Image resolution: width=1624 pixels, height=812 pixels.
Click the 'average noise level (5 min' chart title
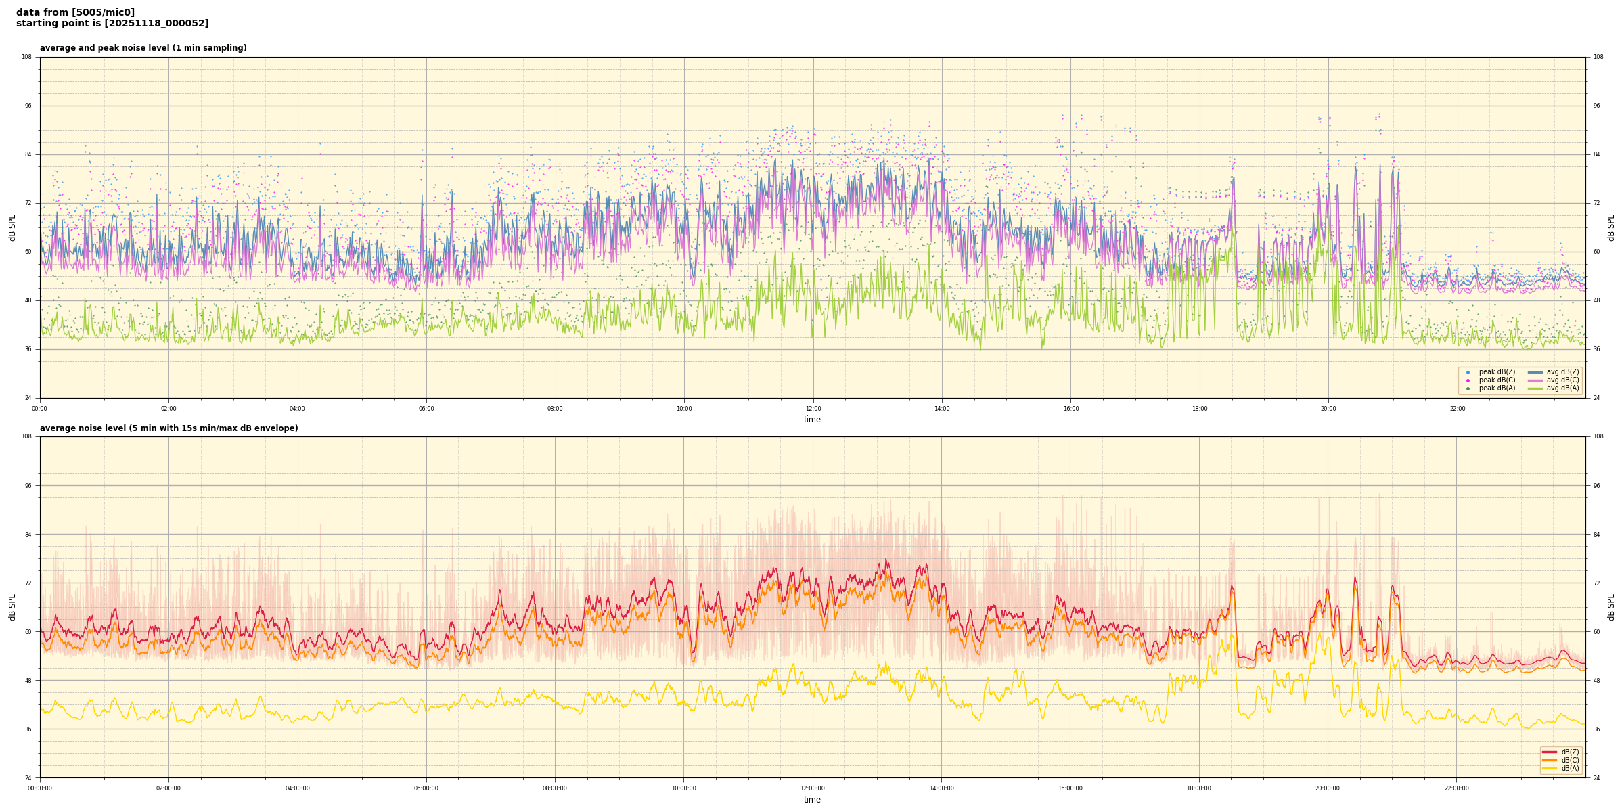tap(168, 428)
